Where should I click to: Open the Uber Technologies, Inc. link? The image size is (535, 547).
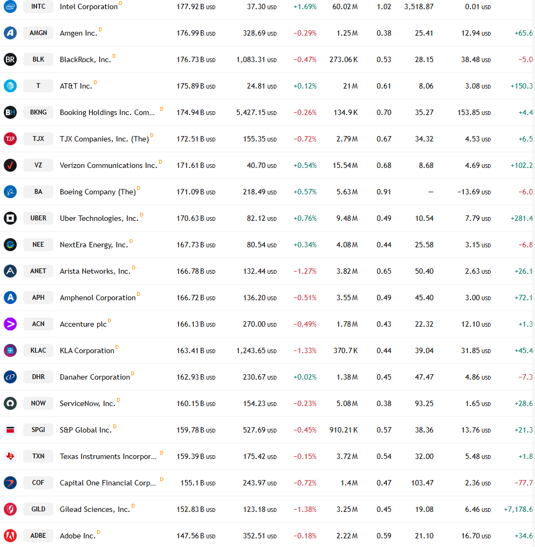[99, 218]
